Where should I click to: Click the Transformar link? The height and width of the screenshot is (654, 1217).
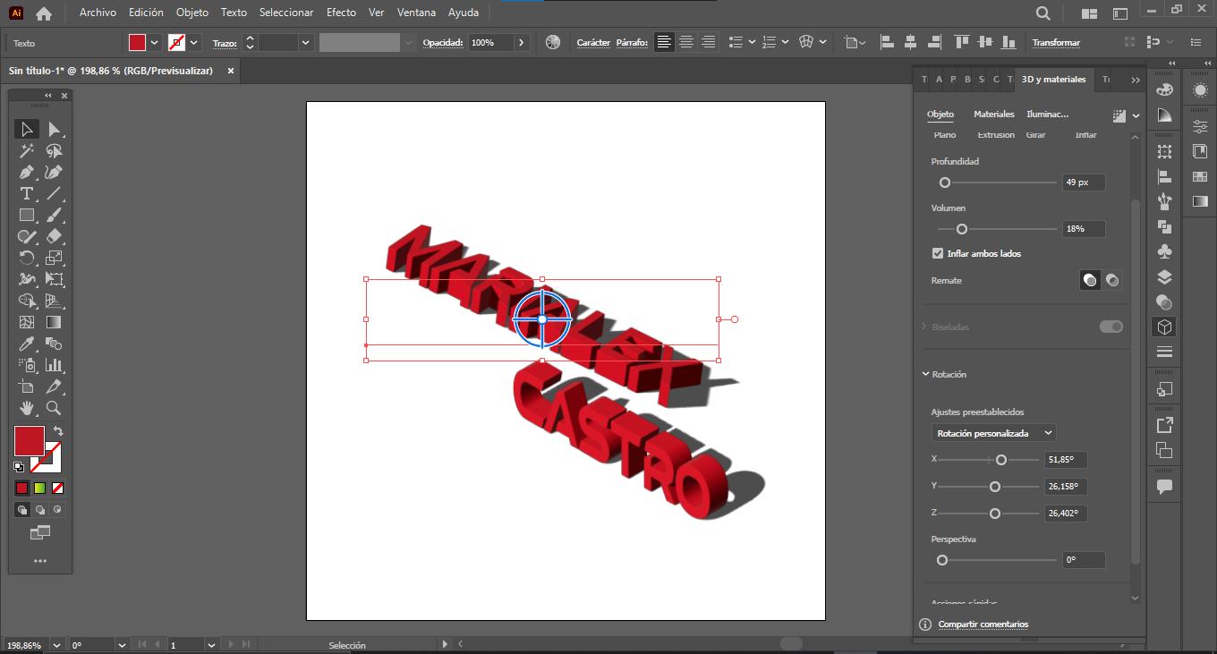tap(1056, 43)
